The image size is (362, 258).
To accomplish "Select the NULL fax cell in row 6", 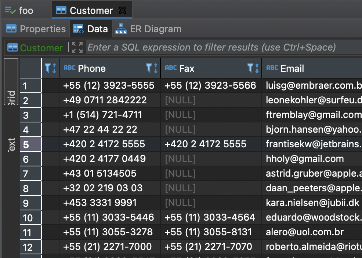I will tap(211, 159).
